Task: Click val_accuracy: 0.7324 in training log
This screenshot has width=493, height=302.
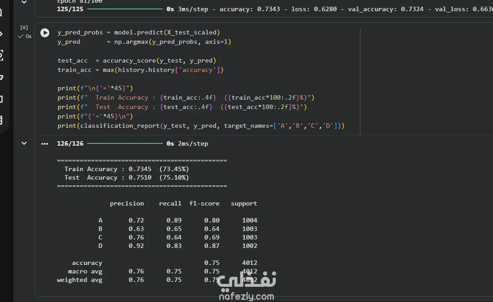Action: click(386, 9)
